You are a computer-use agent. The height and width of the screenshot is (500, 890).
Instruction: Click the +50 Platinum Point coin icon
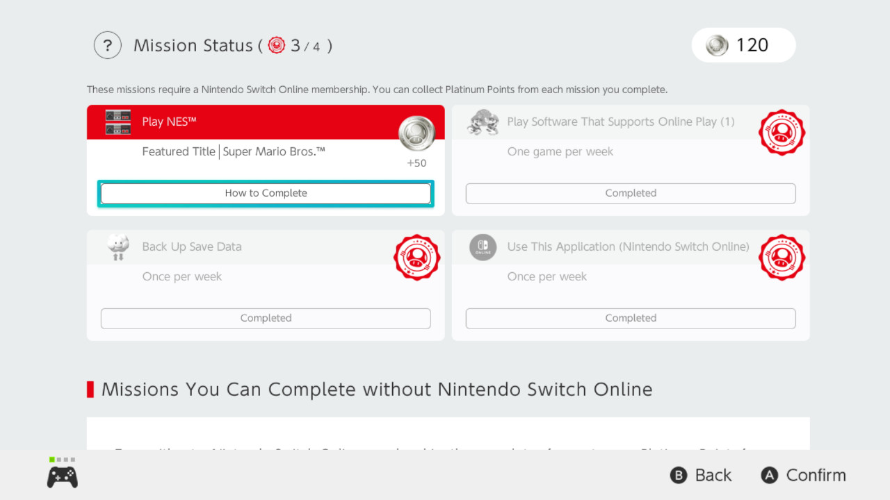coord(416,133)
